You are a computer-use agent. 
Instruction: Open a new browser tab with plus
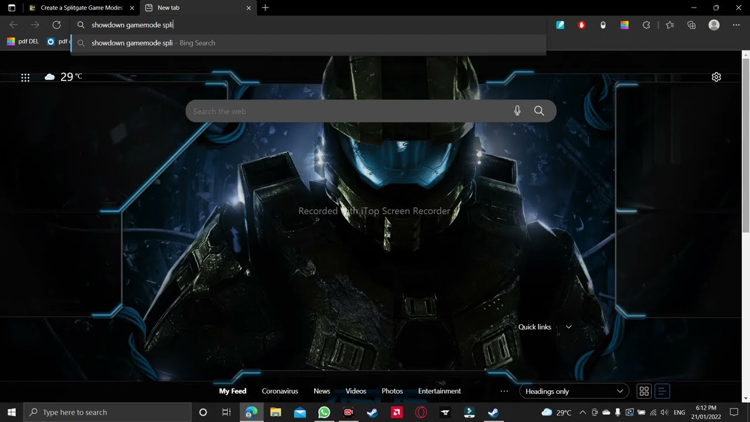point(265,8)
